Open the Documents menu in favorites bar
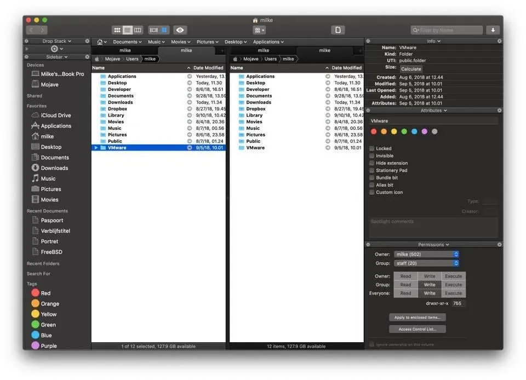 coord(127,42)
